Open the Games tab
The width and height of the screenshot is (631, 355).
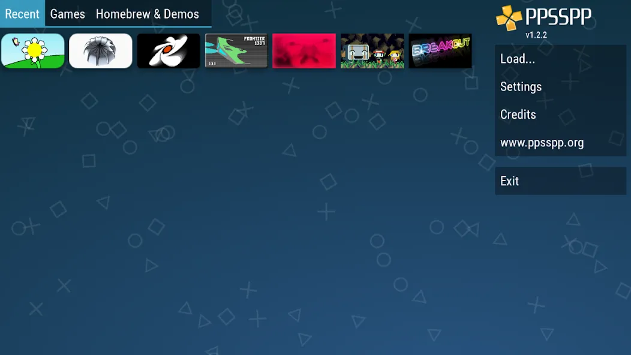[67, 14]
